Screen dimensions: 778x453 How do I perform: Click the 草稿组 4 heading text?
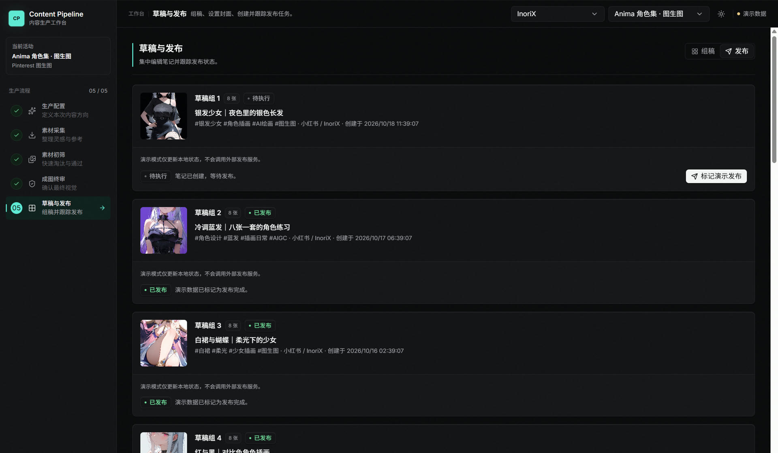point(208,438)
